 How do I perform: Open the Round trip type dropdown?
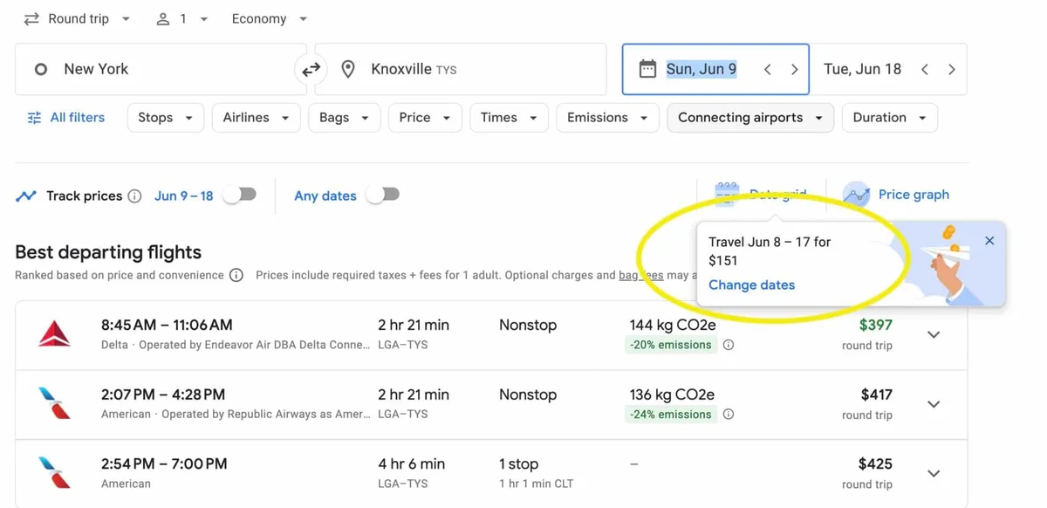pyautogui.click(x=77, y=19)
